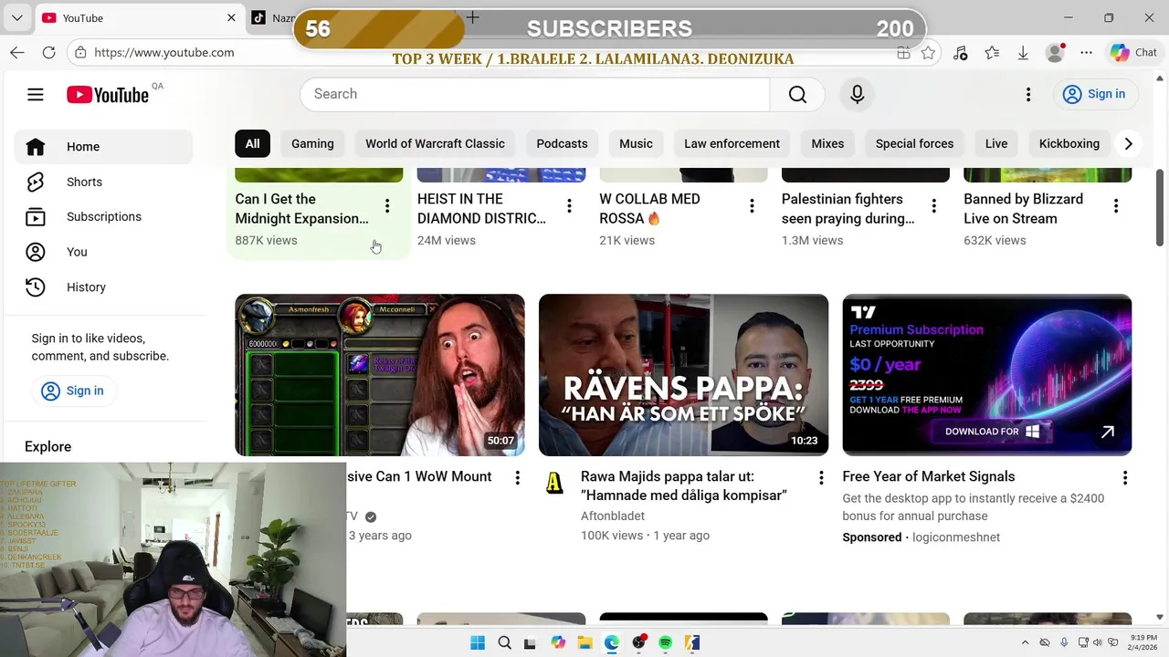Open the media control music icon
The width and height of the screenshot is (1169, 657).
pos(960,53)
